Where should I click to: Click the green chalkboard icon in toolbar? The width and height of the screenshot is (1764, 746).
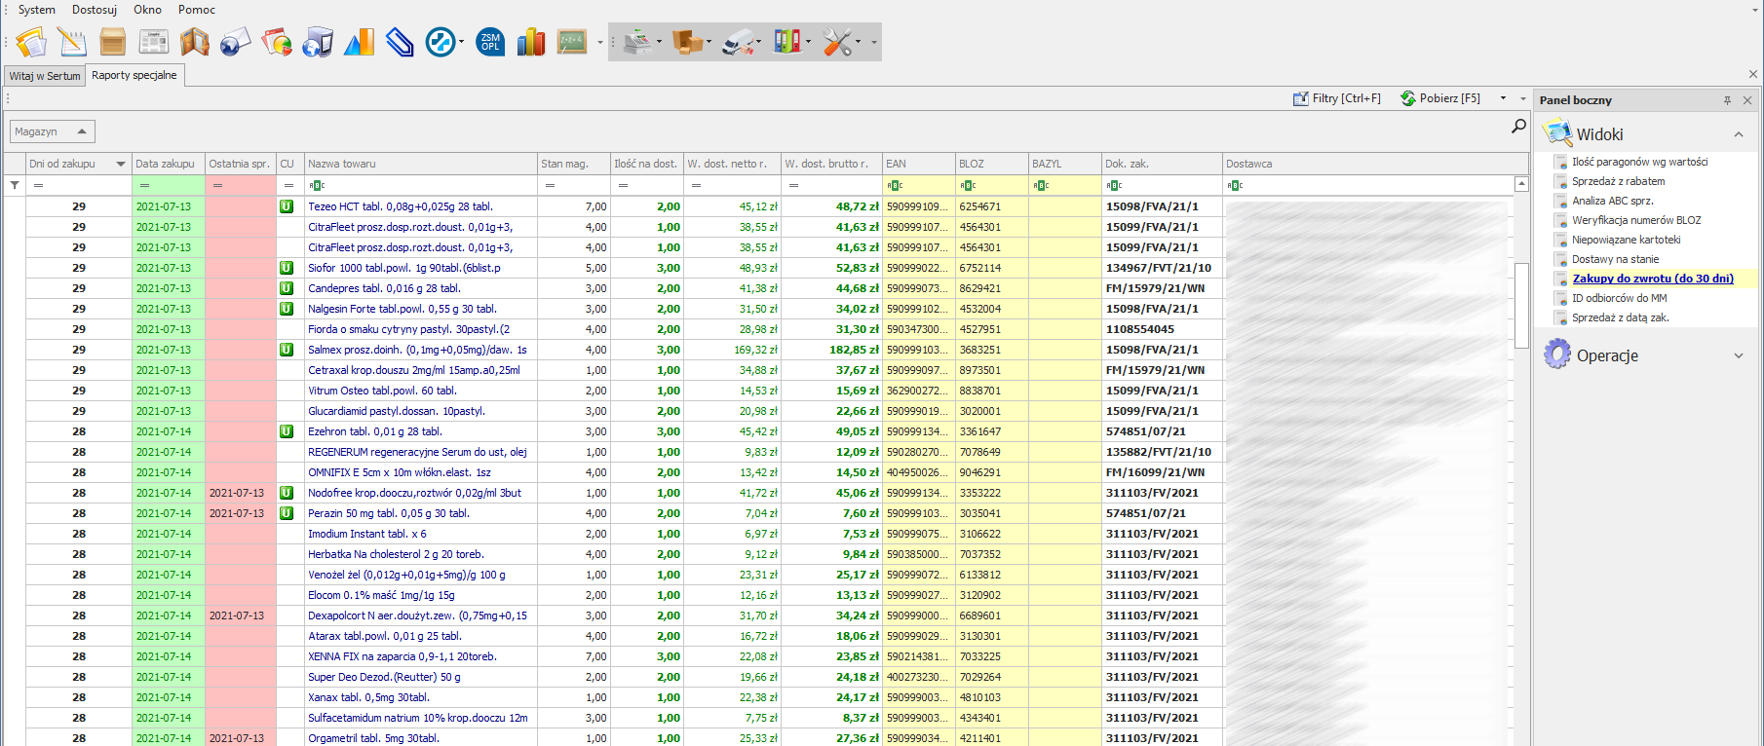[x=571, y=42]
